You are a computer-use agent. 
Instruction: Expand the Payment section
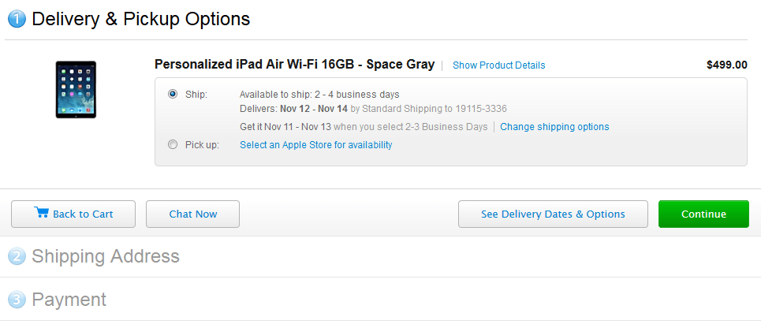pyautogui.click(x=69, y=300)
